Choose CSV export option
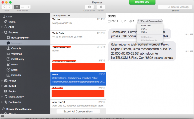This screenshot has width=194, height=119. (x=144, y=29)
